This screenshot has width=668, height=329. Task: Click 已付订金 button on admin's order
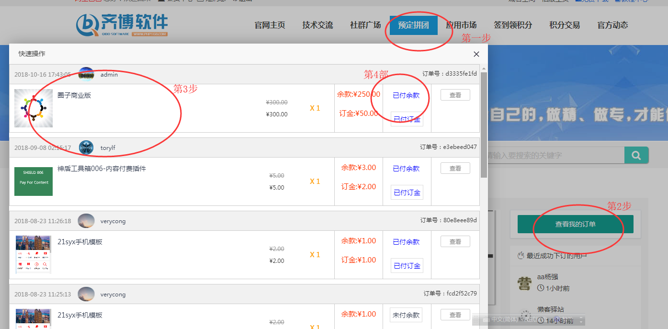407,119
